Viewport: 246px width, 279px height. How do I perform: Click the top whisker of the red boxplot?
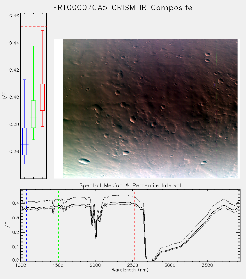click(42, 31)
